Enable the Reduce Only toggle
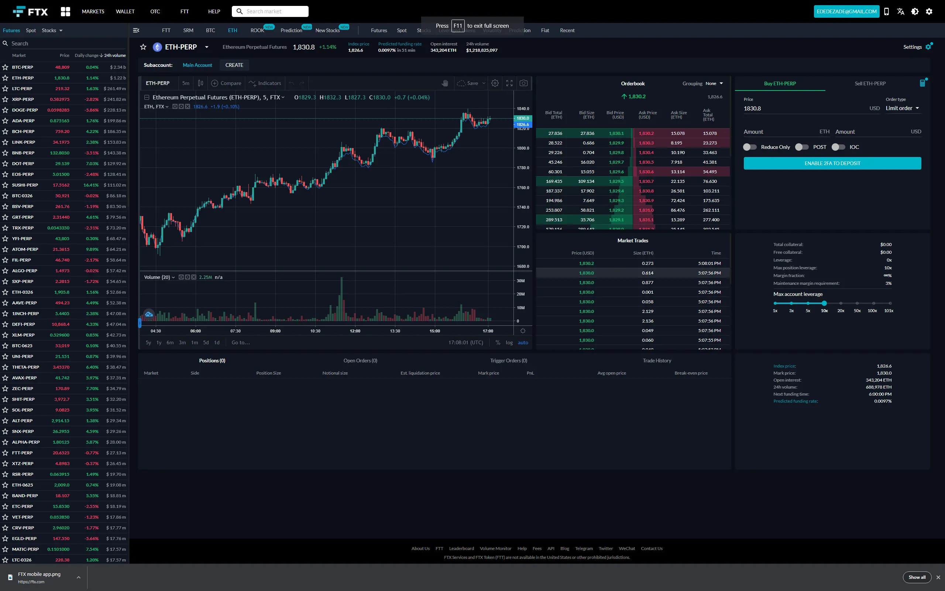Screen dimensions: 945x591 coord(750,147)
